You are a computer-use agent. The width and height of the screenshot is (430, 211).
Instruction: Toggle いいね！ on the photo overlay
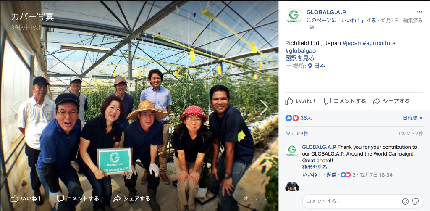click(26, 198)
